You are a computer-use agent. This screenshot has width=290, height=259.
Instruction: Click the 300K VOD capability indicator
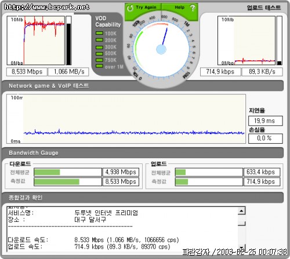[99, 47]
